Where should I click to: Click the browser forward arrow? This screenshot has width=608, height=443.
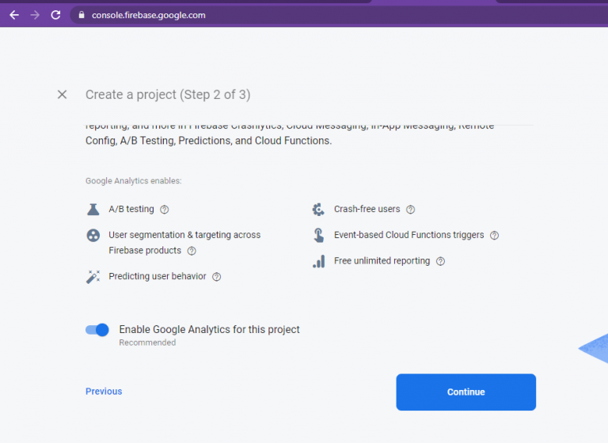coord(35,15)
